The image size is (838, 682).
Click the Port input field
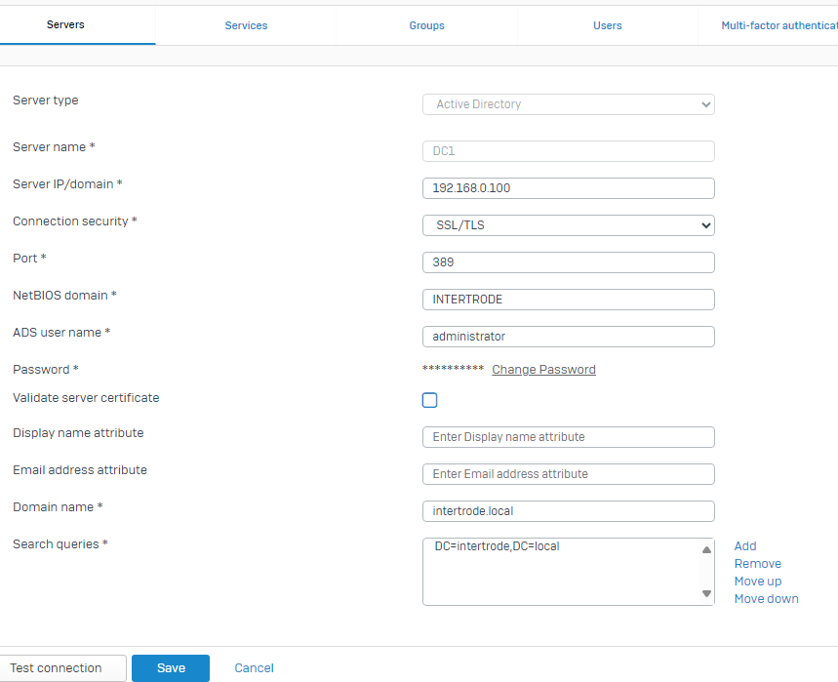568,261
